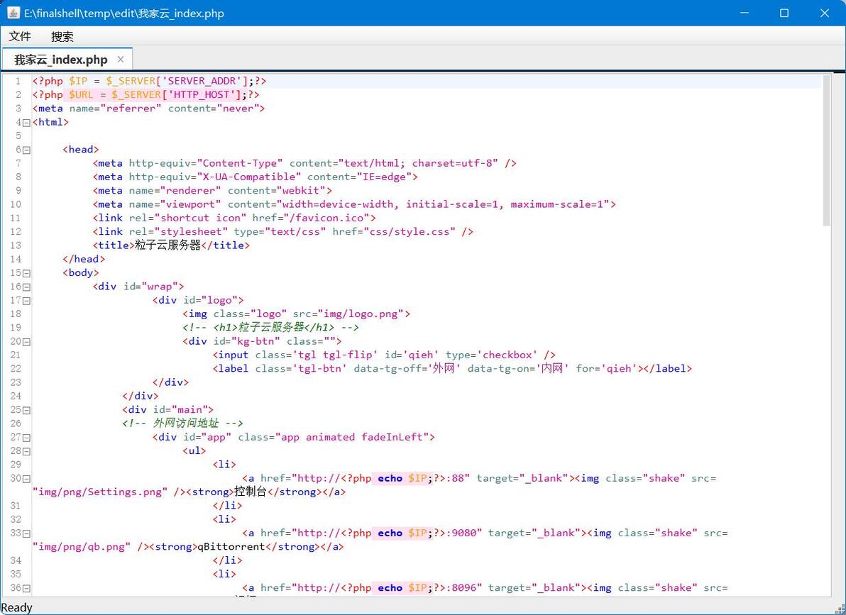Open the 文件 menu

tap(20, 36)
